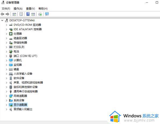Click the 键盘 keyboard icon
The height and width of the screenshot is (124, 160).
11,69
